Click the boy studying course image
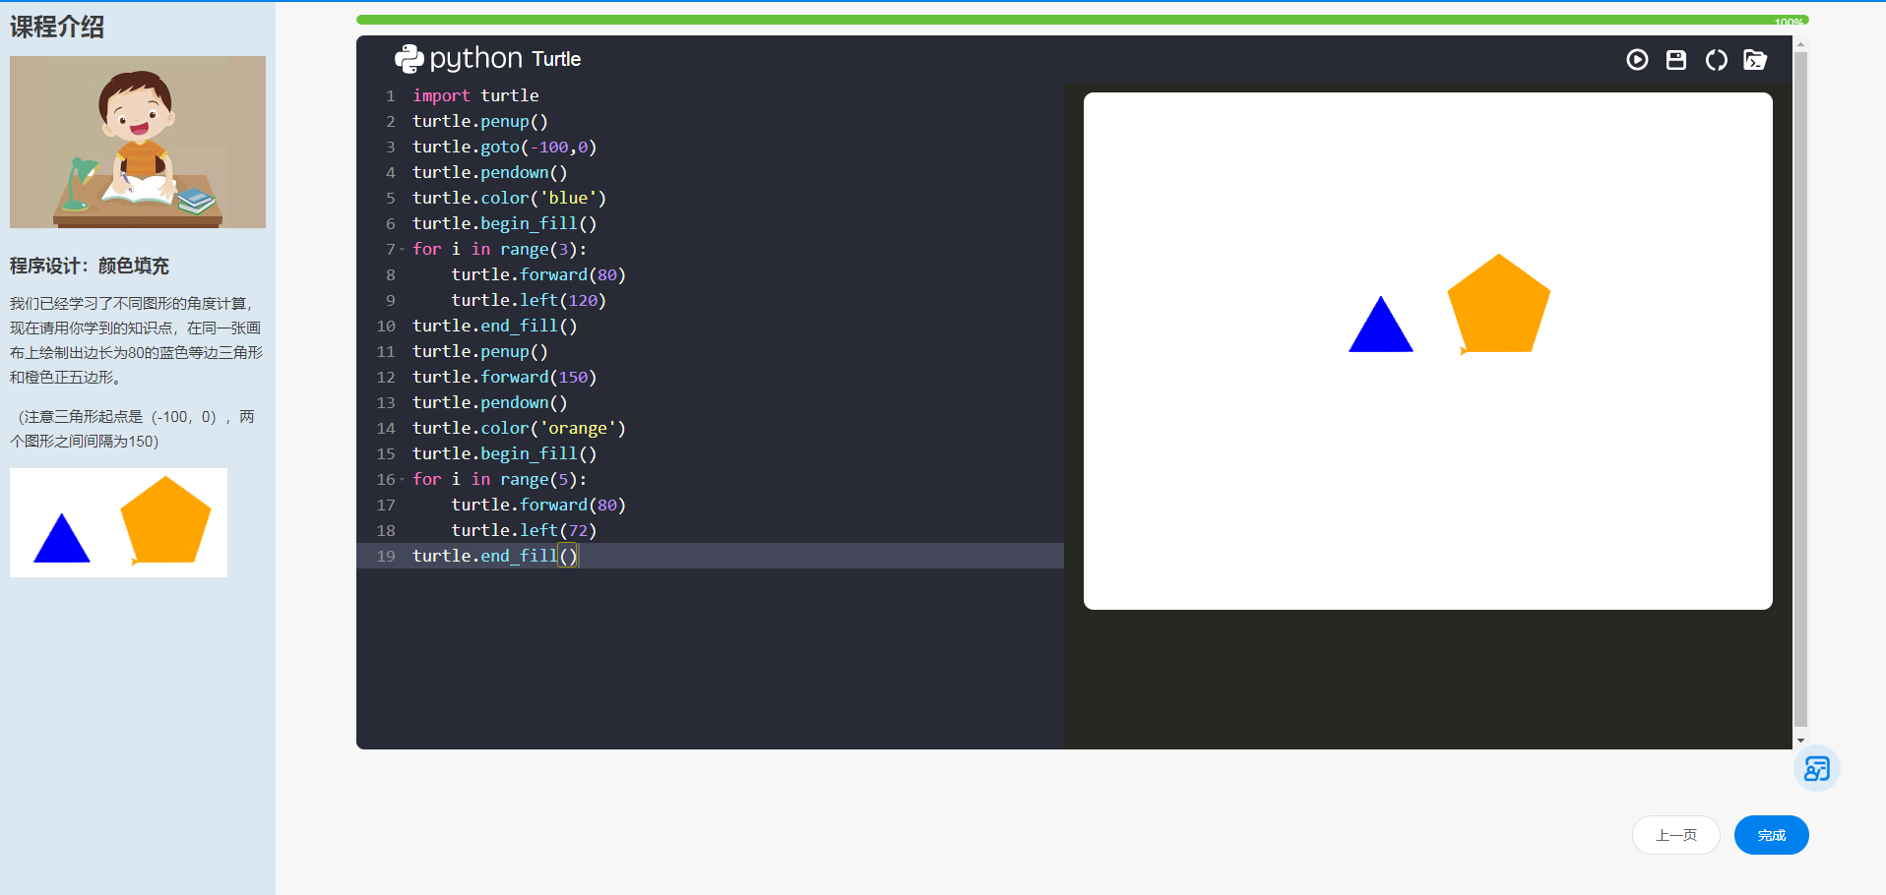This screenshot has height=895, width=1886. (138, 142)
